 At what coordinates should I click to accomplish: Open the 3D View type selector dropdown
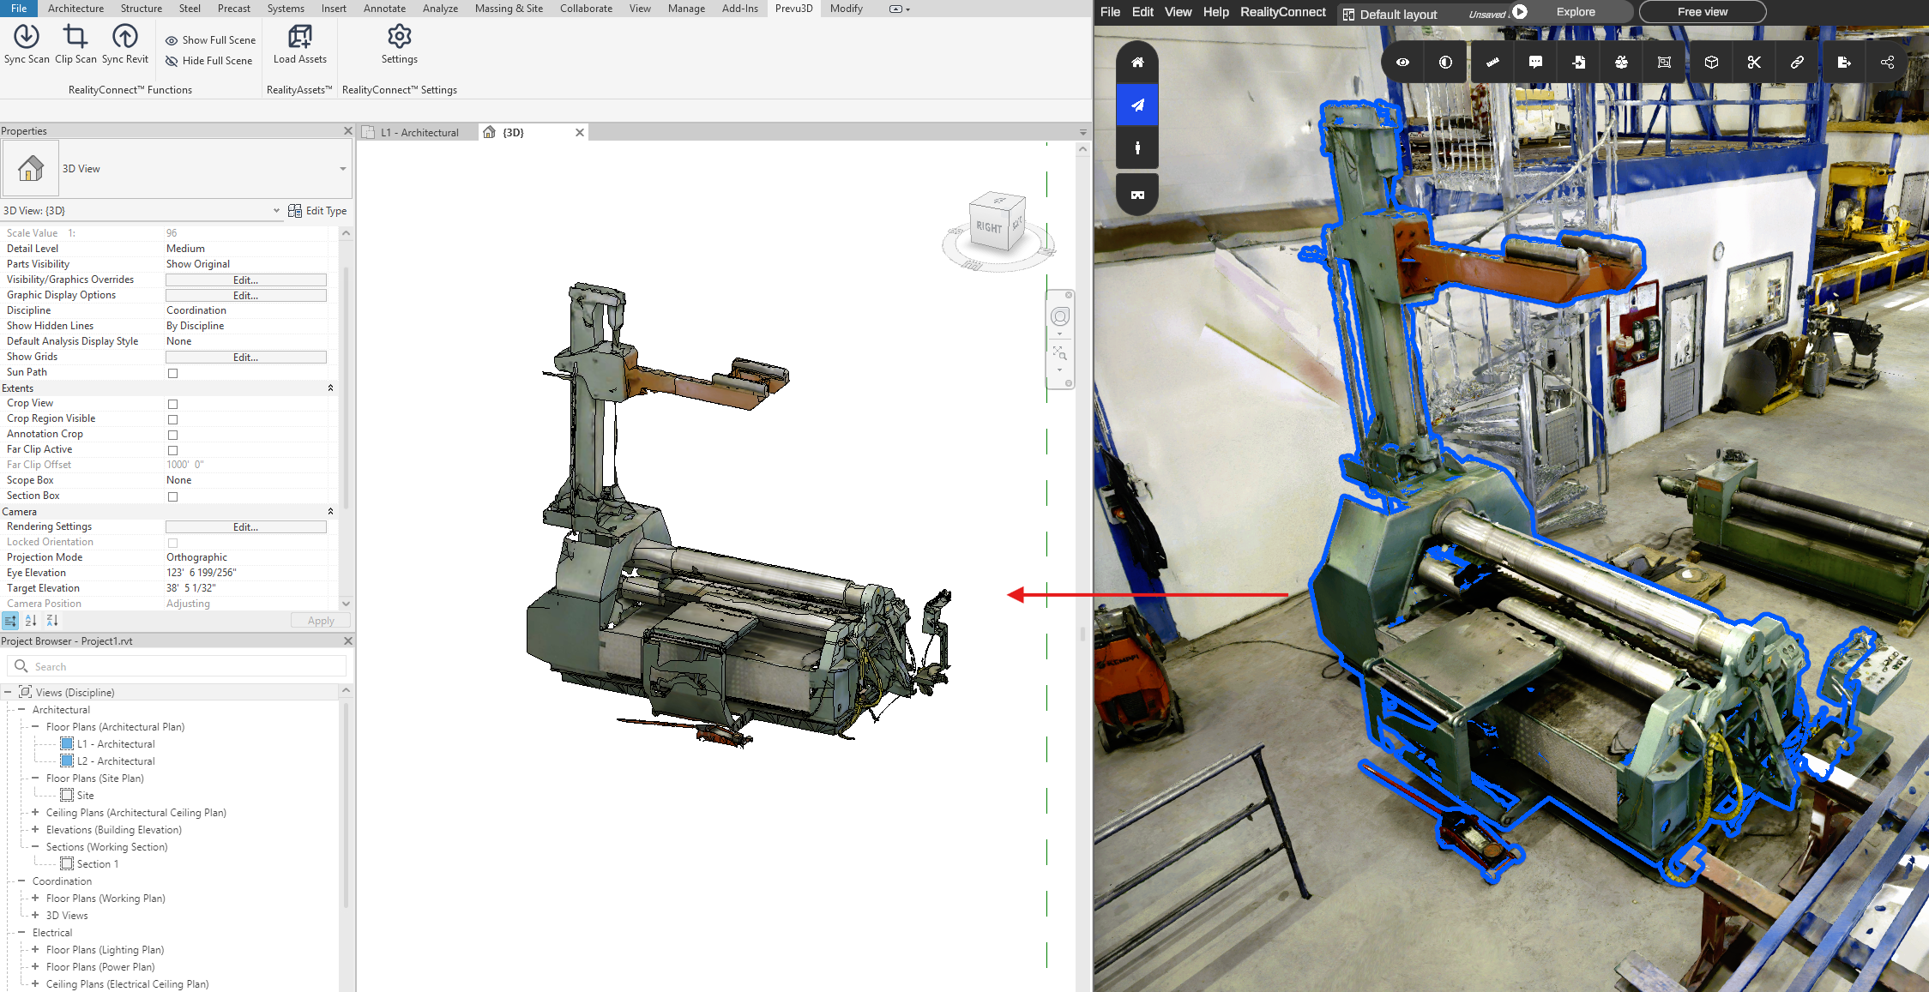pyautogui.click(x=342, y=169)
